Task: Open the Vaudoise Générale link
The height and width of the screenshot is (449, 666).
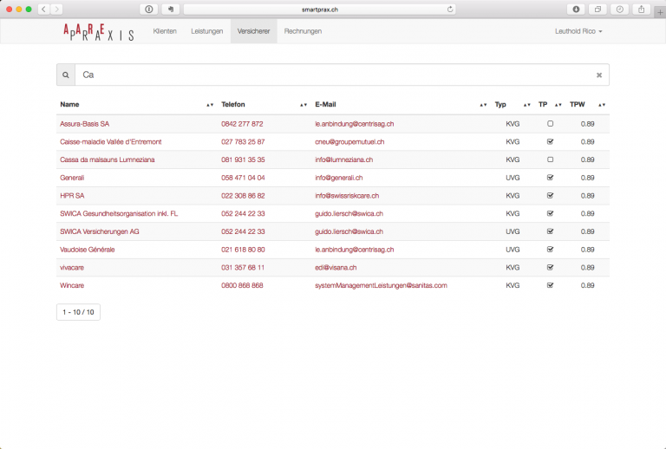Action: pos(87,250)
